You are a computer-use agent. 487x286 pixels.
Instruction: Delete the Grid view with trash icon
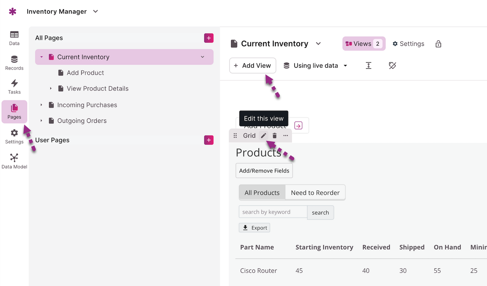275,136
